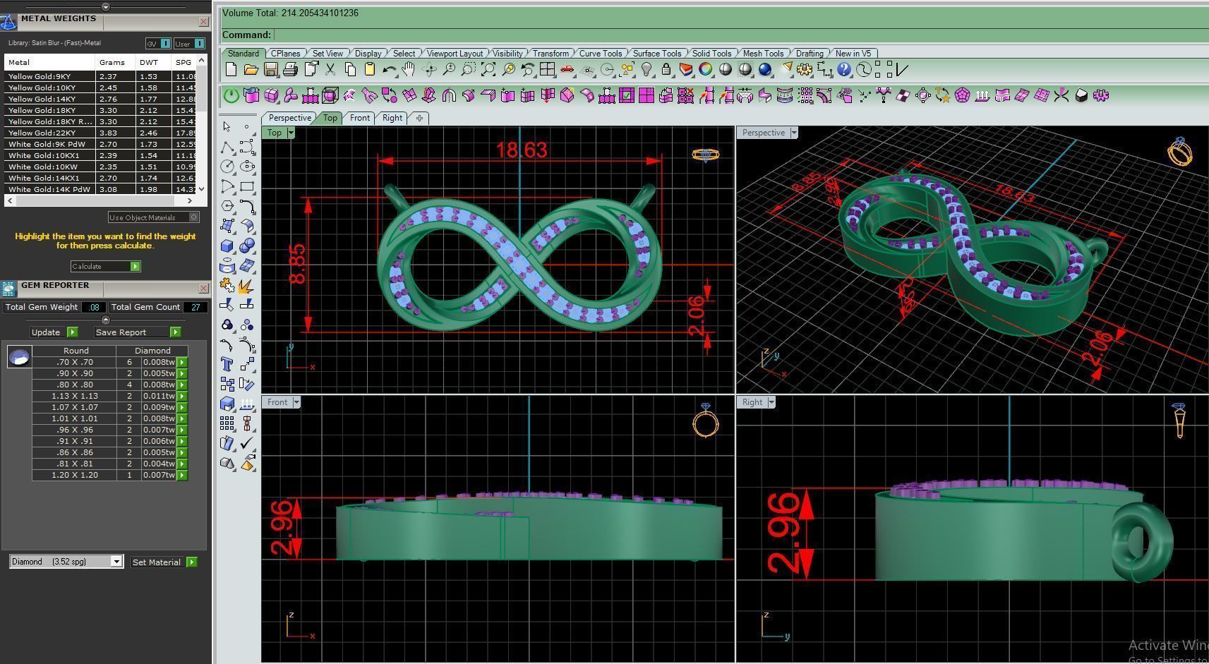Switch to the Set View toolbar tab
The height and width of the screenshot is (664, 1209).
click(x=327, y=54)
